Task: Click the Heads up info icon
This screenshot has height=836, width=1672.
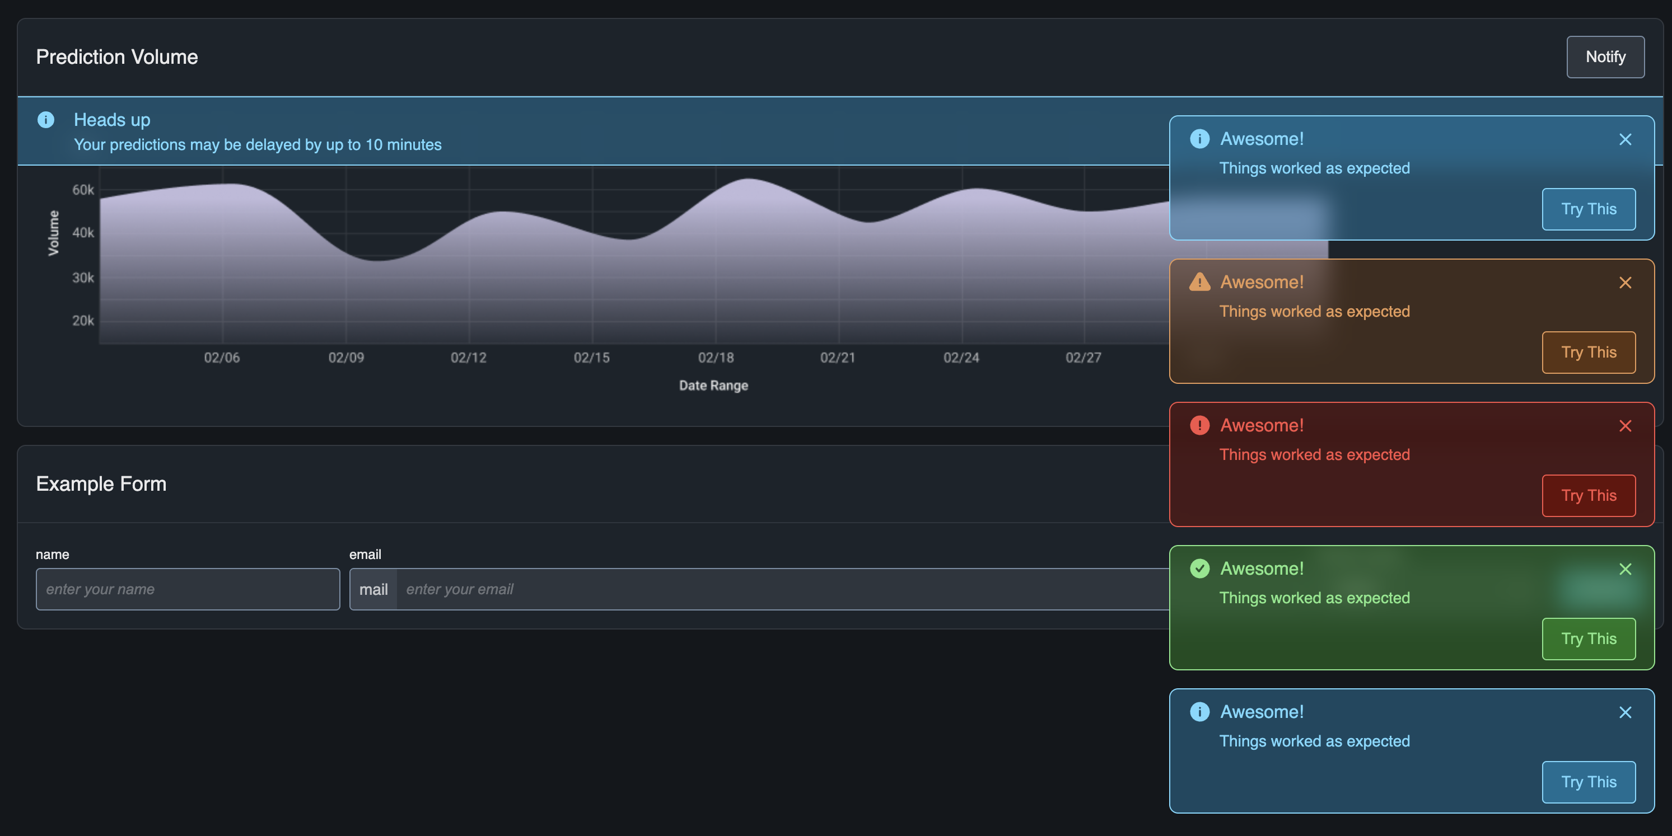Action: (45, 120)
